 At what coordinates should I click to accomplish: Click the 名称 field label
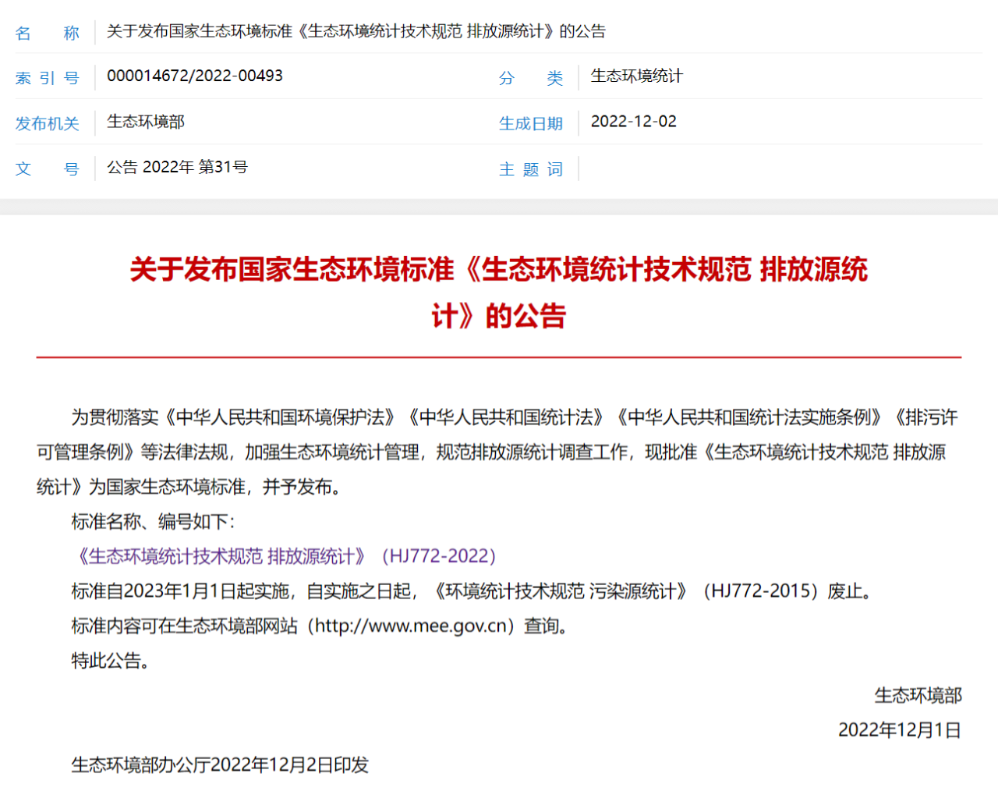pos(48,33)
